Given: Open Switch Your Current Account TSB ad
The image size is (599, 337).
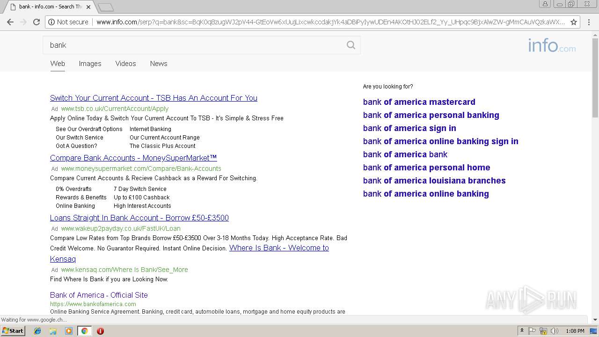Looking at the screenshot, I should (x=153, y=98).
